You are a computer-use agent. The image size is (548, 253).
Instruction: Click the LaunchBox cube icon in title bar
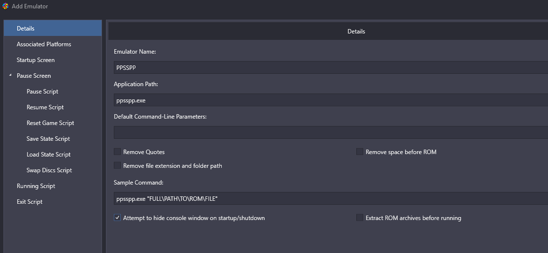(5, 6)
